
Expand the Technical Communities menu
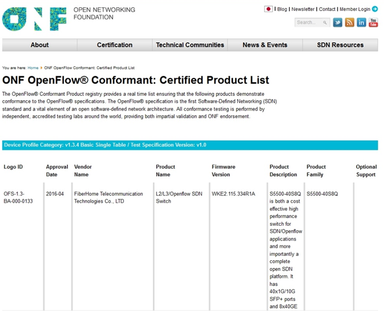click(190, 45)
